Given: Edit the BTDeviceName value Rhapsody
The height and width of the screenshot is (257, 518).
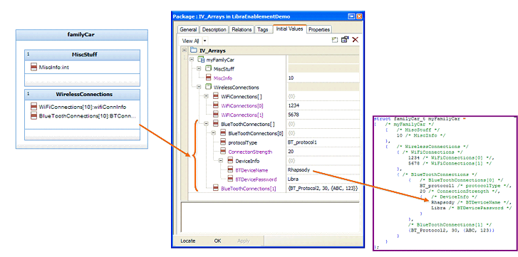Looking at the screenshot, I should 323,170.
